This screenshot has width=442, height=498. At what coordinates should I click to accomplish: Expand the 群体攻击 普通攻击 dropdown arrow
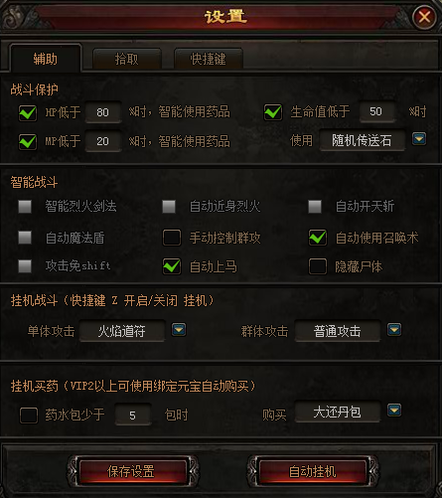[394, 330]
